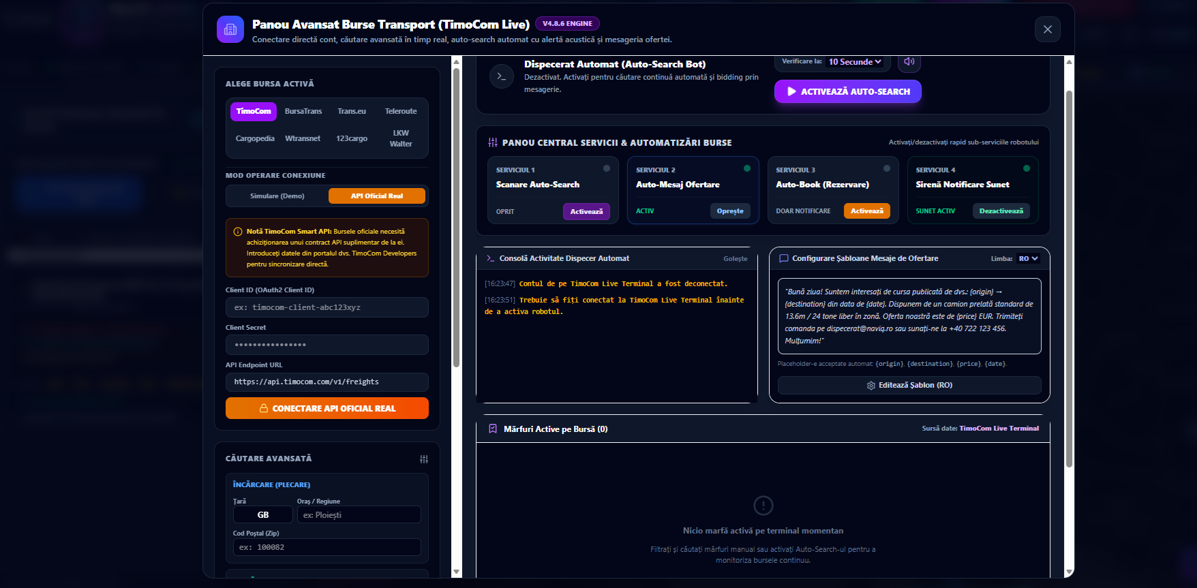This screenshot has width=1197, height=588.
Task: Click the offer message template text box
Action: (909, 316)
